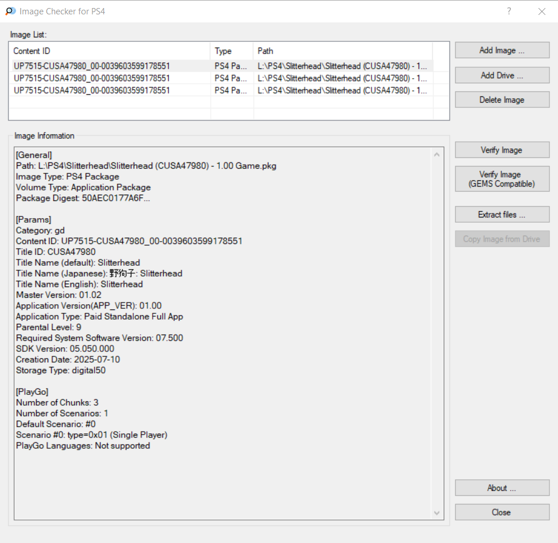Open the About dialog
Image resolution: width=558 pixels, height=543 pixels.
click(502, 488)
